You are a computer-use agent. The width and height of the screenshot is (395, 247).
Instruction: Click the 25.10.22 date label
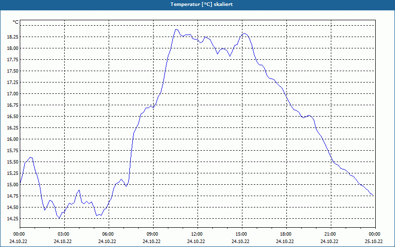pos(374,241)
